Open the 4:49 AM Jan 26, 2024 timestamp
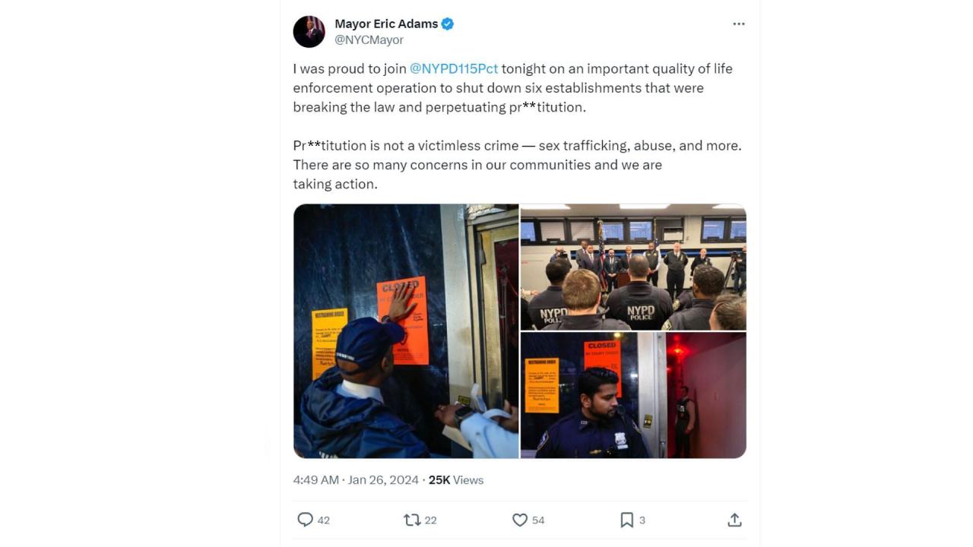 [x=356, y=479]
